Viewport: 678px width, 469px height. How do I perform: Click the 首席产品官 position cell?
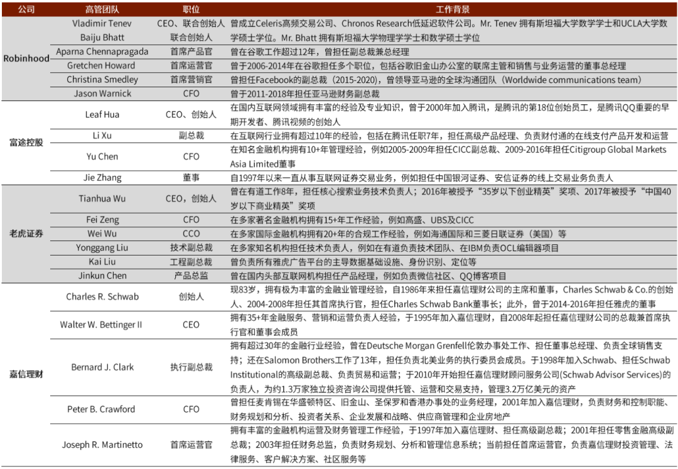click(x=191, y=51)
